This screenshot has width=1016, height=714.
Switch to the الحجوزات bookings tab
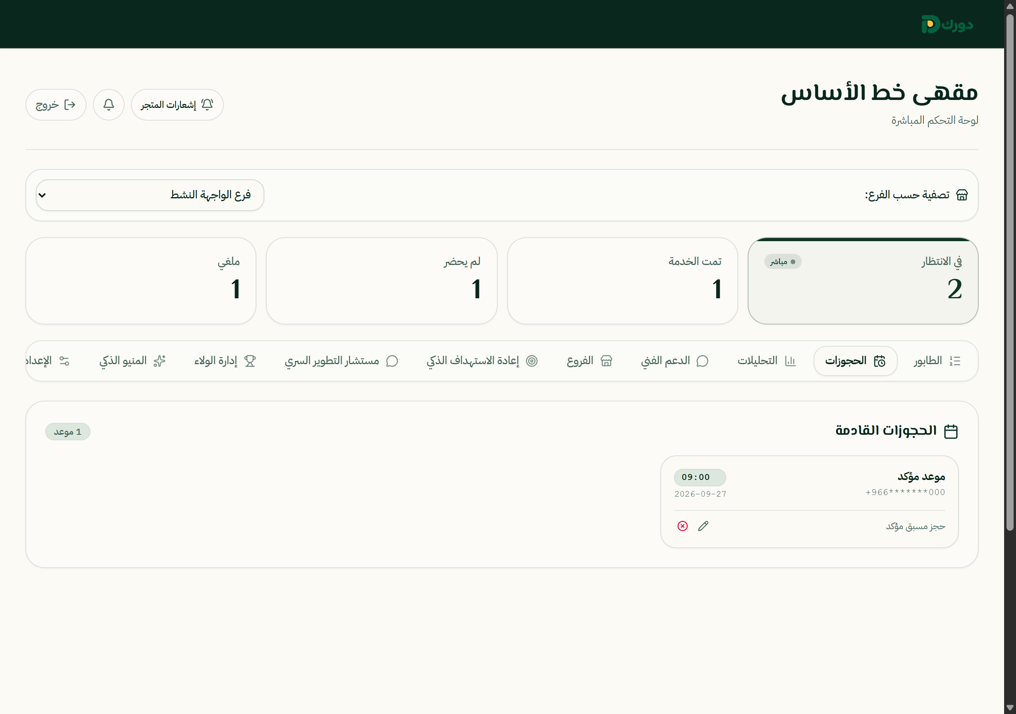855,361
